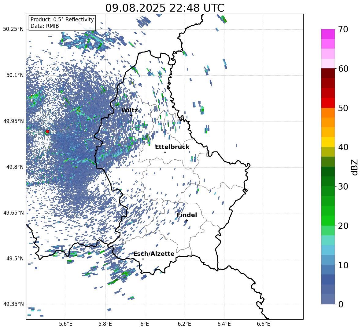Click the bright green colorbar segment at 20

coord(328,220)
